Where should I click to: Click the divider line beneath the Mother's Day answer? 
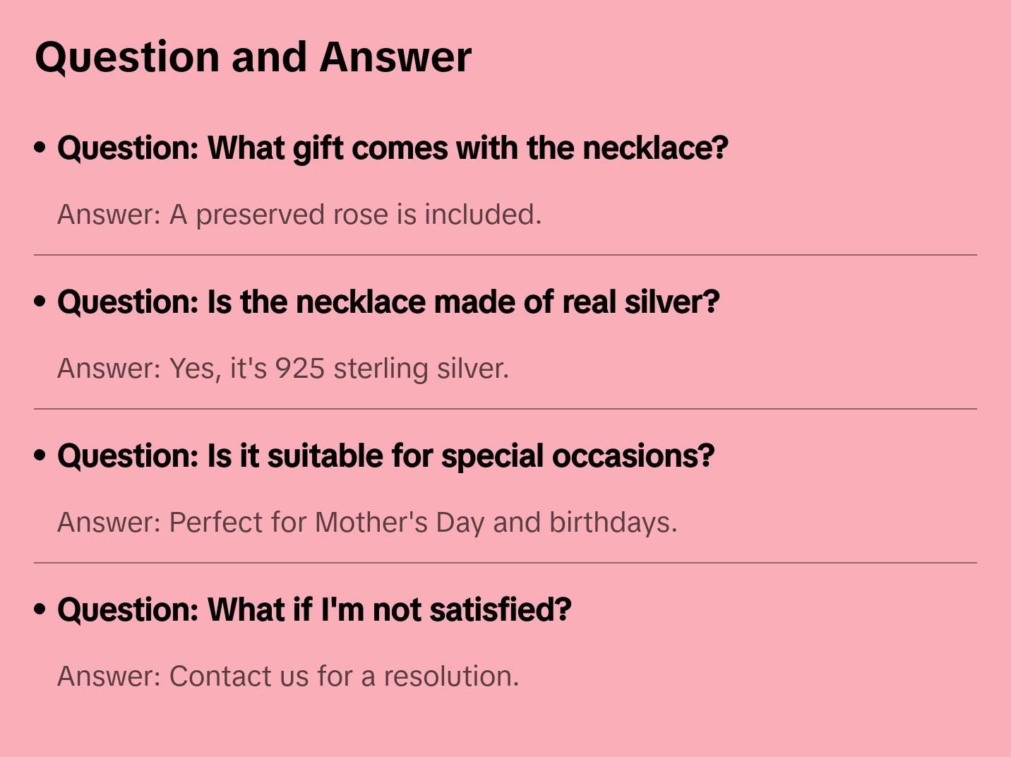506,563
